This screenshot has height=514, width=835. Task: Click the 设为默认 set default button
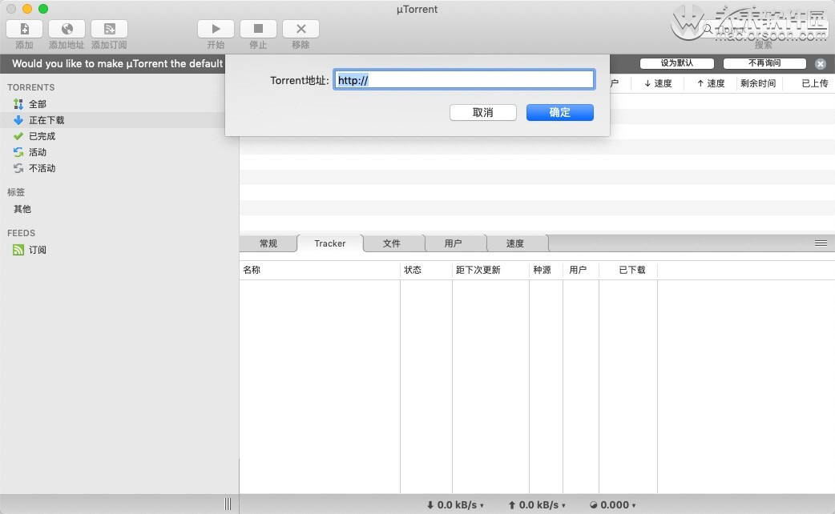point(677,63)
